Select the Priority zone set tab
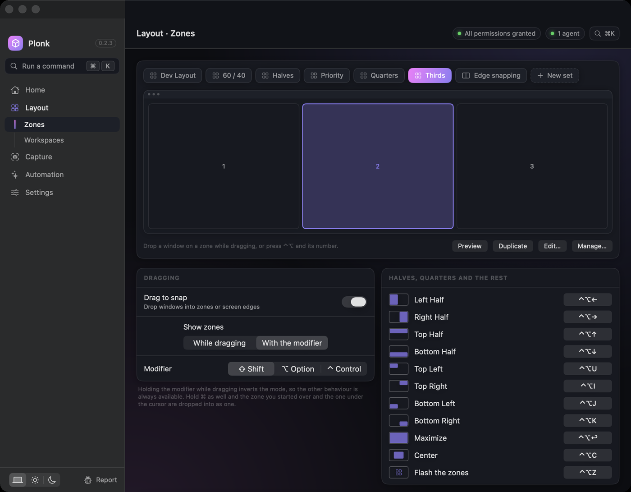This screenshot has height=492, width=631. 327,75
